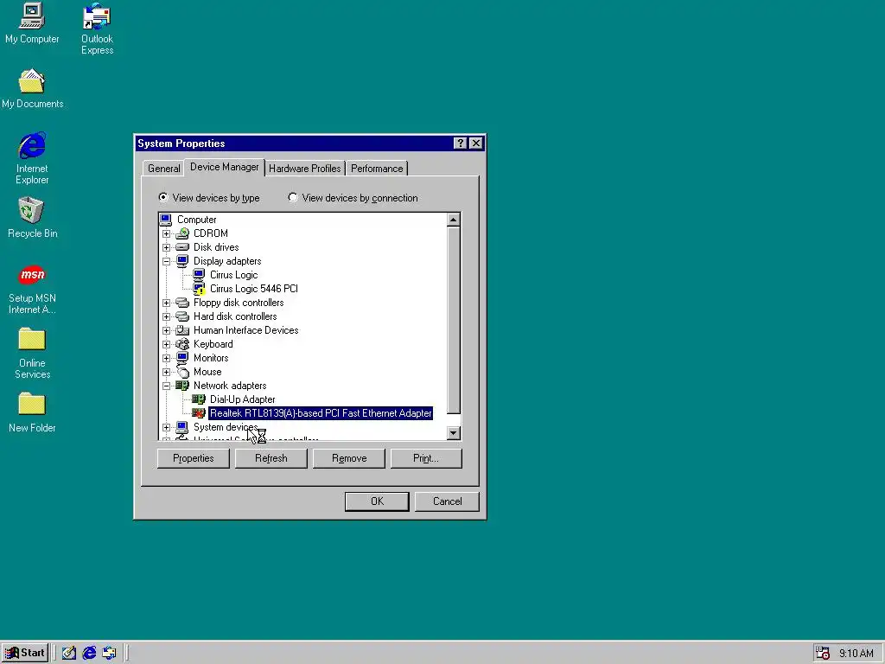The image size is (885, 664).
Task: Expand Floppy disk controllers branch
Action: (x=166, y=303)
